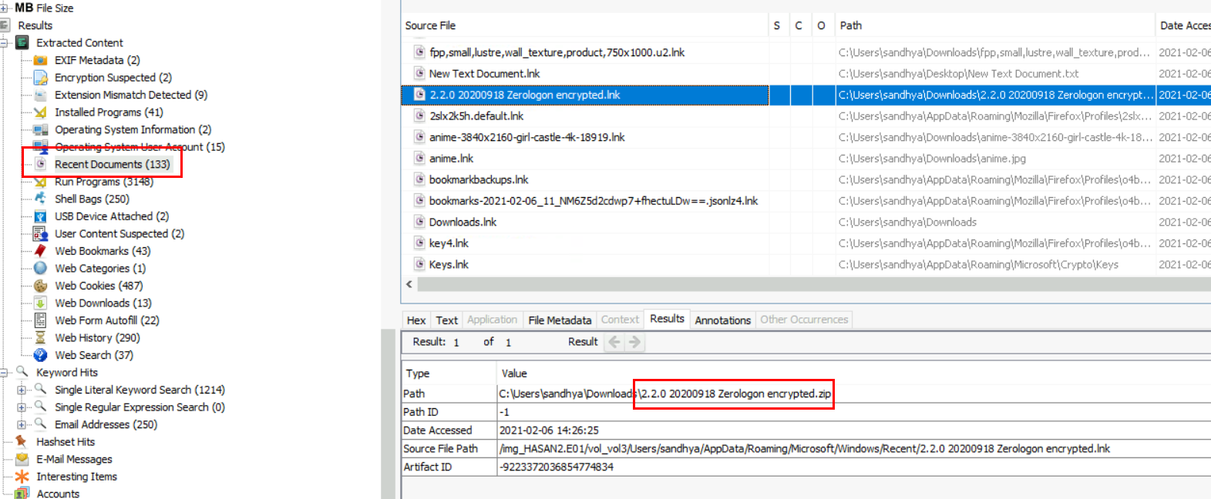Click the Keyword Hits magnifier icon

pos(22,372)
